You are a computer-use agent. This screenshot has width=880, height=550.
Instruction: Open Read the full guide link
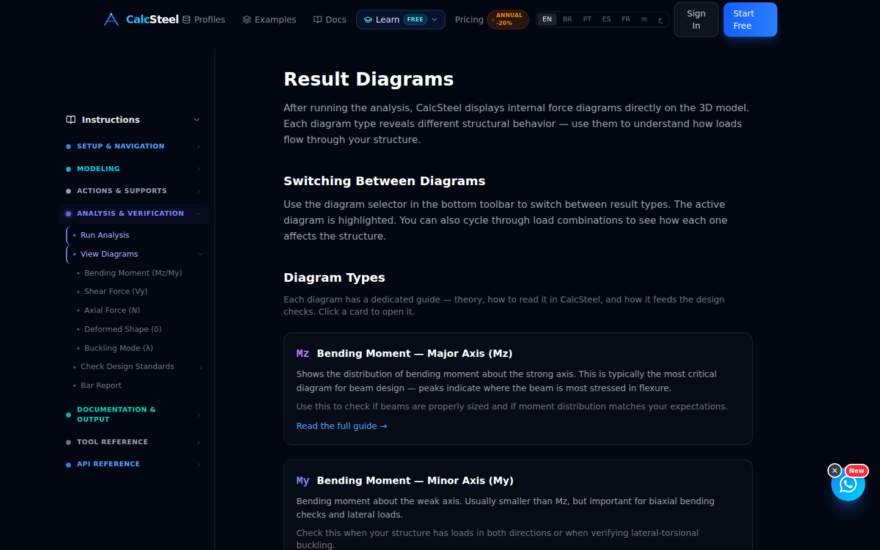pyautogui.click(x=342, y=426)
